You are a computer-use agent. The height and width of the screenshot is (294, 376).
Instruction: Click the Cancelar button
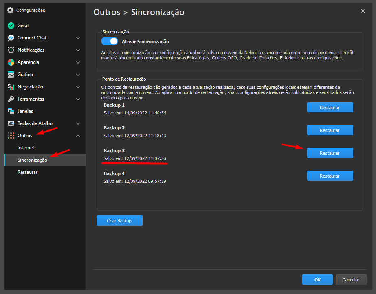(x=351, y=280)
